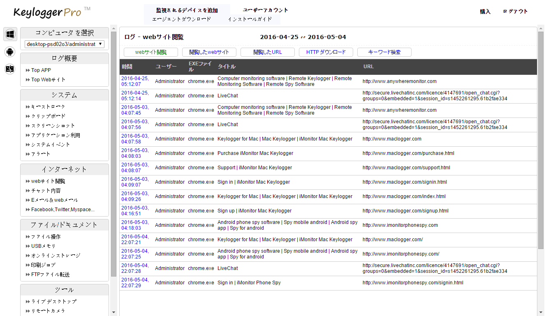Click timestamp 2016-05-03, 04:08:03
546x316 pixels.
point(135,153)
